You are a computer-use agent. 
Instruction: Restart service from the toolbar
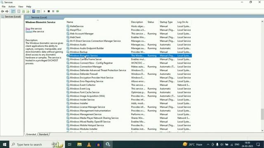58,11
